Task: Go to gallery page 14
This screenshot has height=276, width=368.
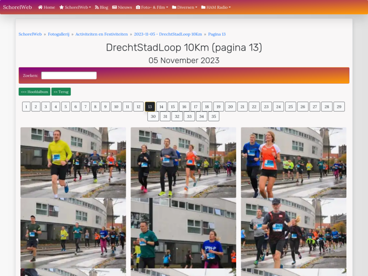Action: 161,107
